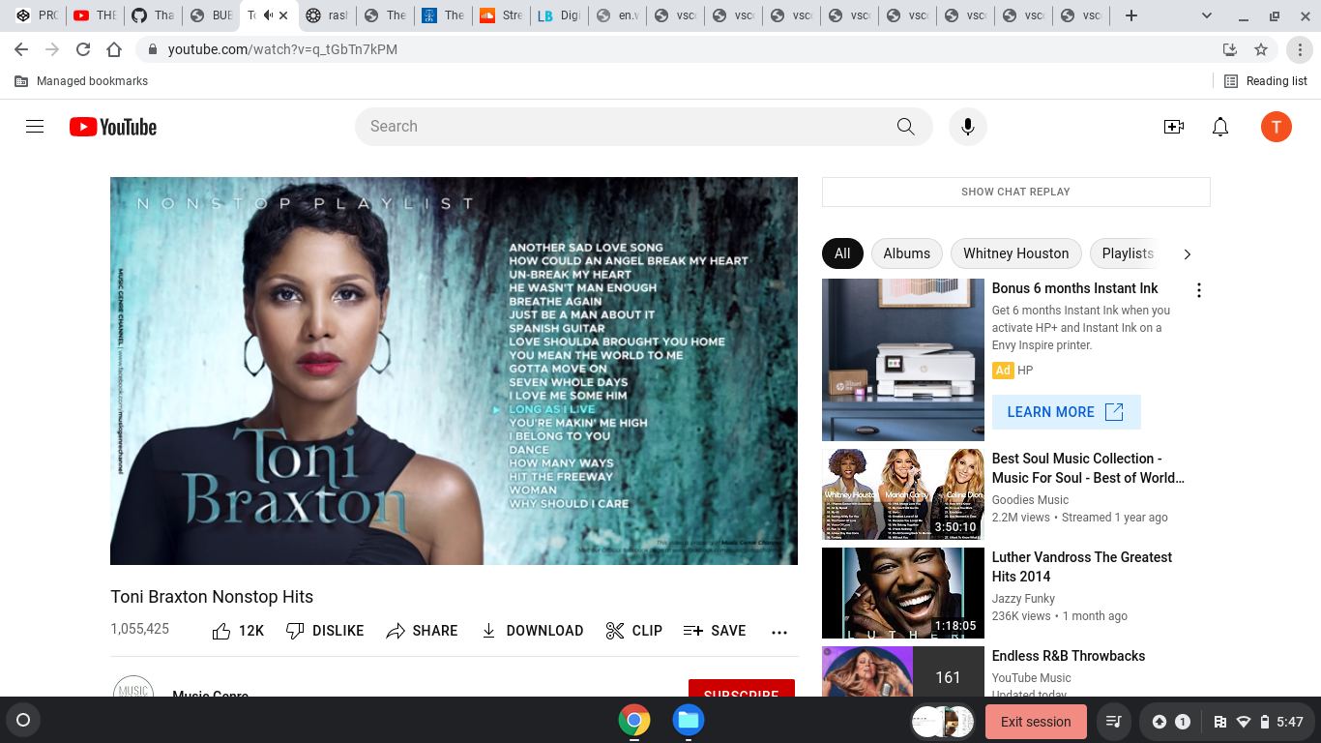
Task: Open Goodies Music channel link
Action: click(1030, 500)
